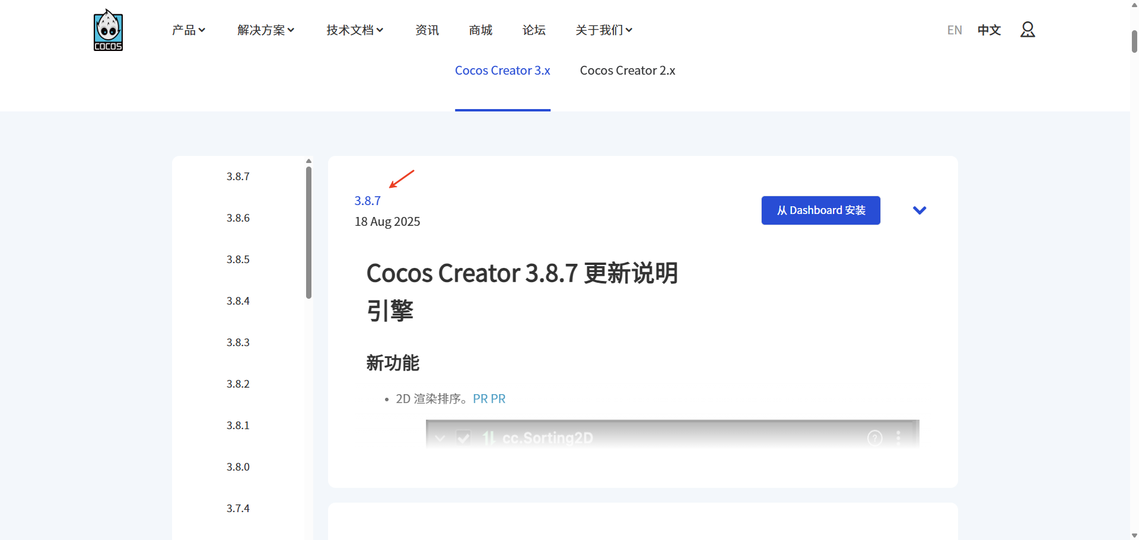Switch to the Cocos Creator 2.x tab
The image size is (1139, 540).
click(x=628, y=71)
